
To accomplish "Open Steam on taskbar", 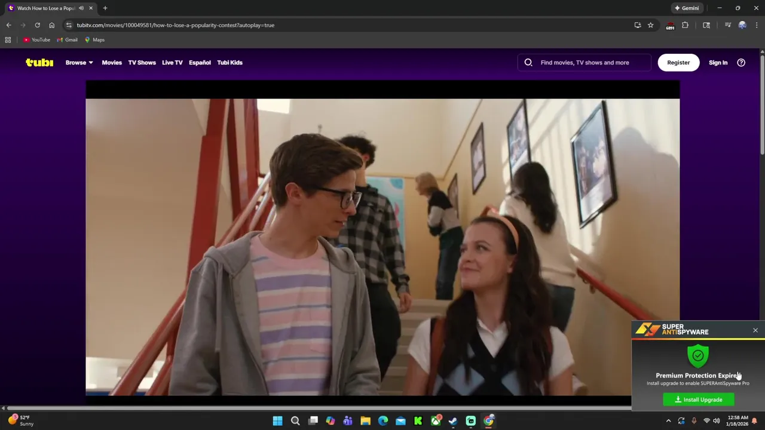I will [x=453, y=421].
